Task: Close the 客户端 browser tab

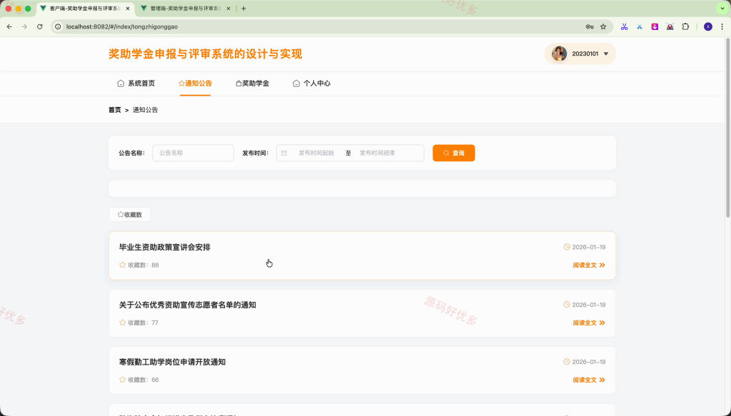Action: [128, 9]
